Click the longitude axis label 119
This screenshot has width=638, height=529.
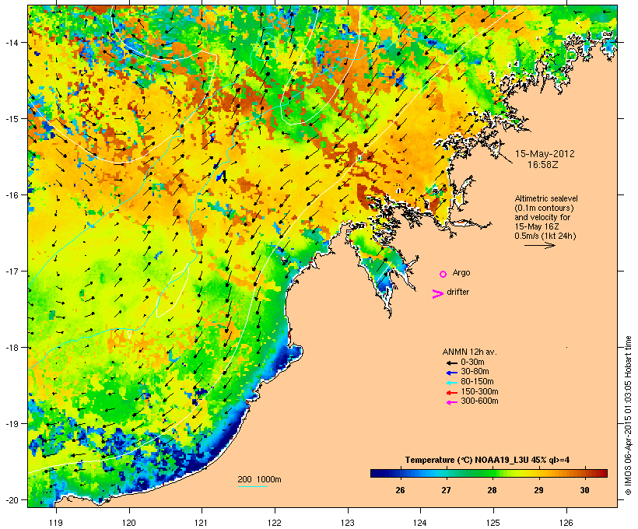[56, 523]
